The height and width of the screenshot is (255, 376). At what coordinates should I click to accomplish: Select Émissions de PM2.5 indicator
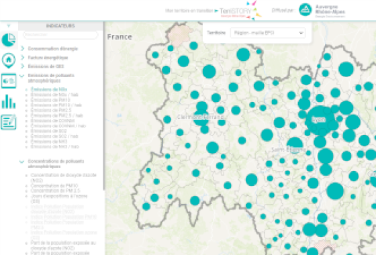(x=51, y=110)
